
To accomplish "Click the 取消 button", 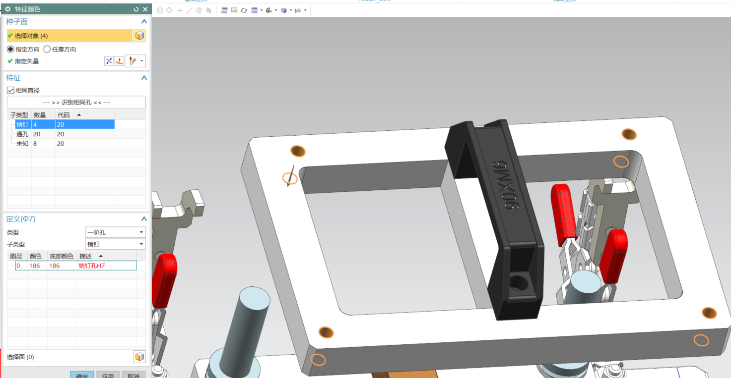I will 133,375.
